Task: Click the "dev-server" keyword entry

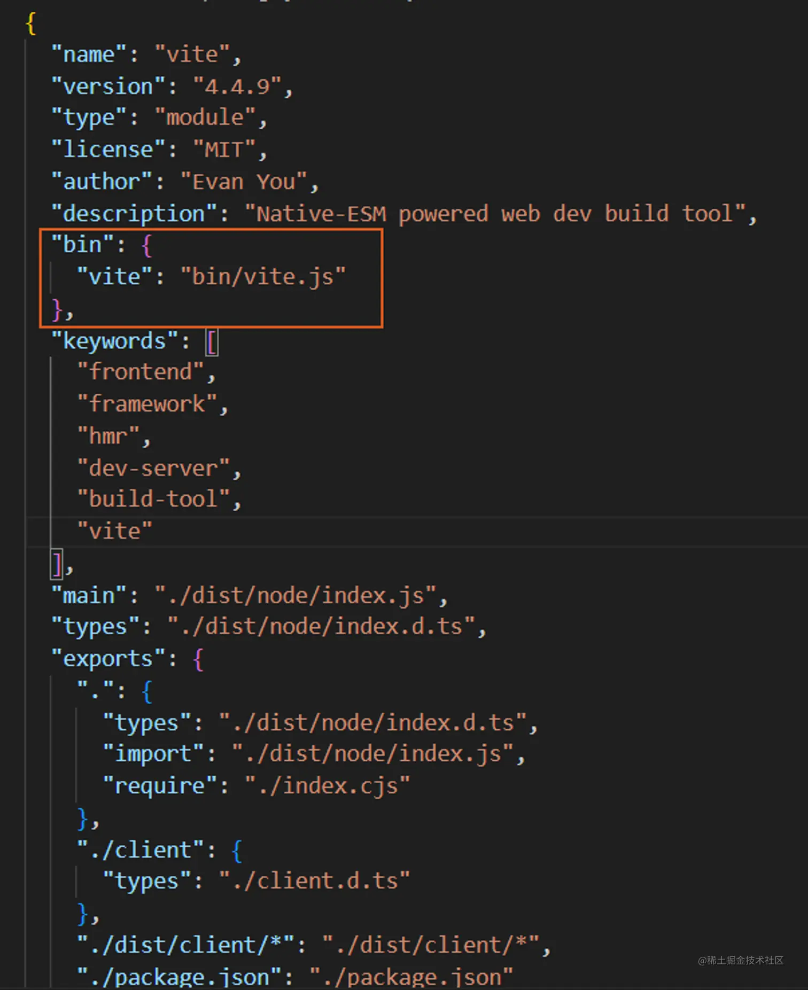Action: [153, 469]
